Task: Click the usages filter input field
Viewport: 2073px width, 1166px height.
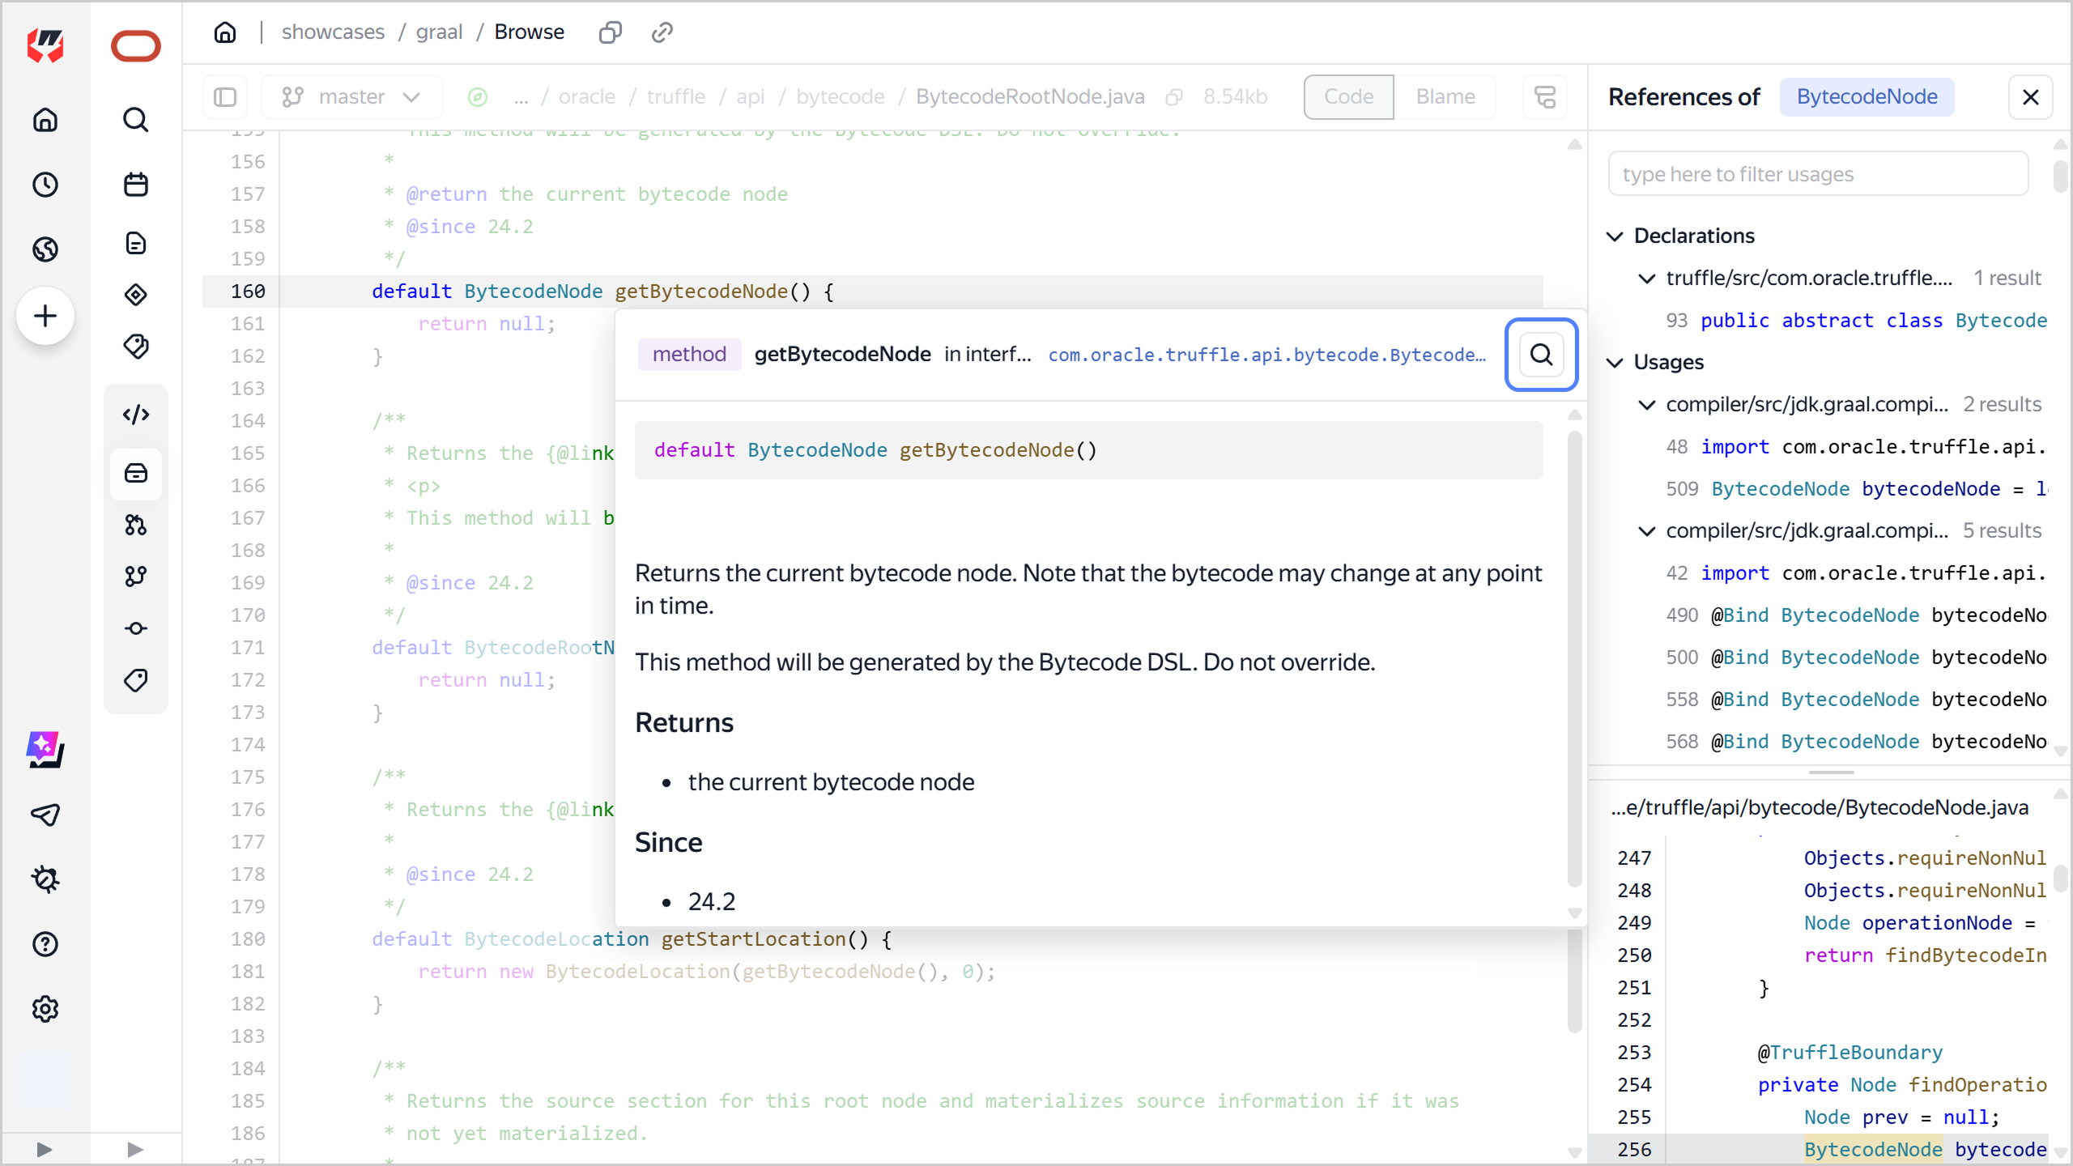Action: [x=1816, y=173]
